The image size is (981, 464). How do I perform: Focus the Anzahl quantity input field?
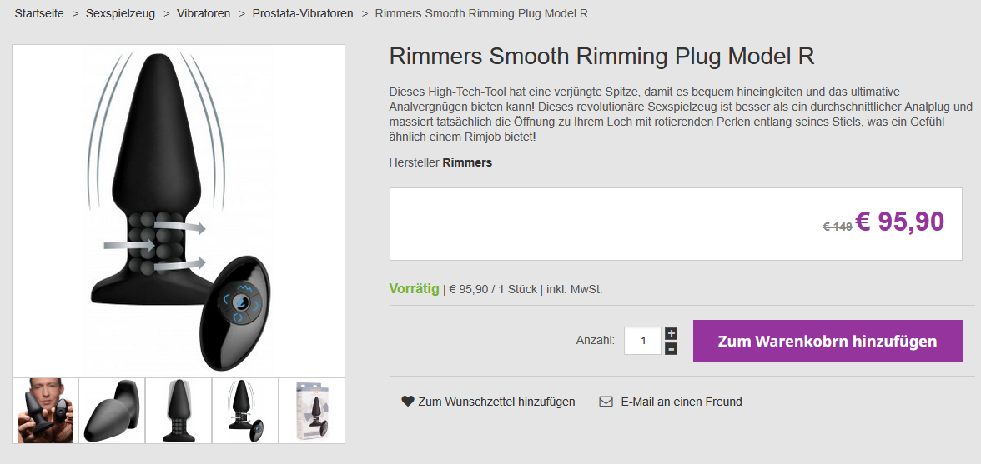[642, 341]
